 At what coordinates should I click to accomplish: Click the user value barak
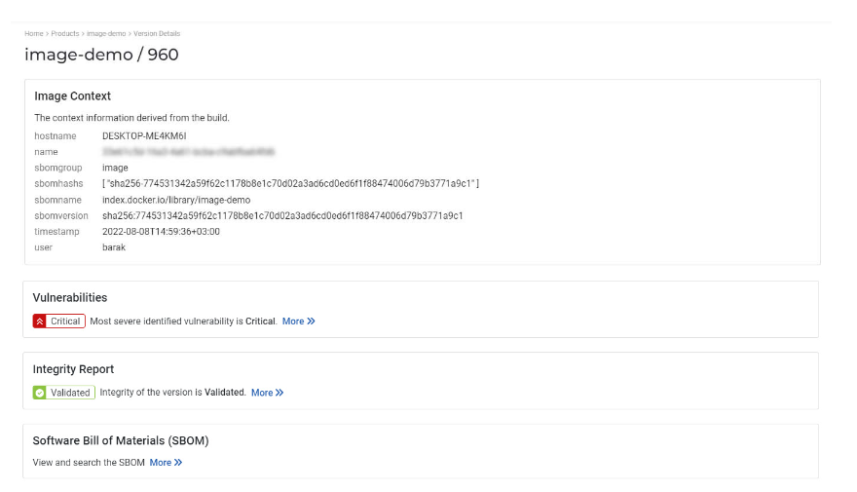(x=114, y=247)
